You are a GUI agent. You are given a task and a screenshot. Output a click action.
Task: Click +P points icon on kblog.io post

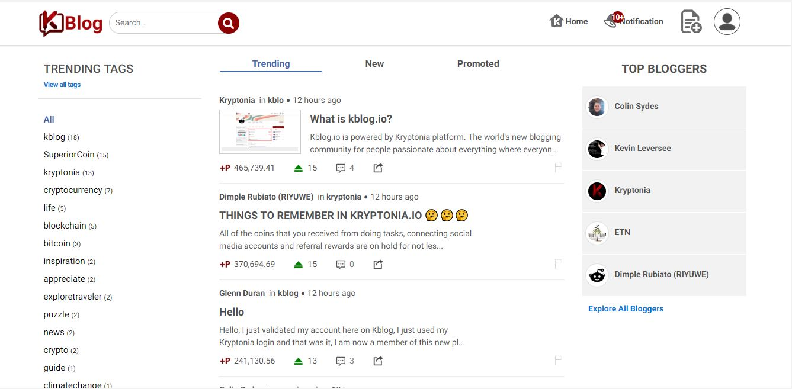225,168
